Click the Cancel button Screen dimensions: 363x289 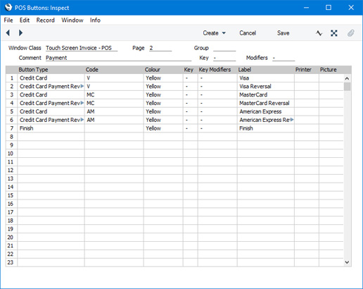pyautogui.click(x=248, y=33)
